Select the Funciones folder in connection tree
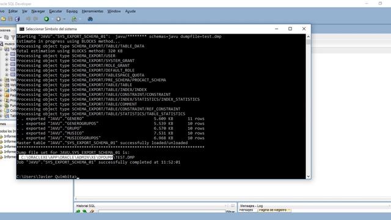Viewport: 391px width, 220px height. click(10, 105)
